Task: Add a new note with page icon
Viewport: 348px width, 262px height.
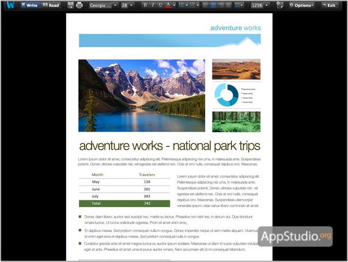Action: (x=280, y=5)
